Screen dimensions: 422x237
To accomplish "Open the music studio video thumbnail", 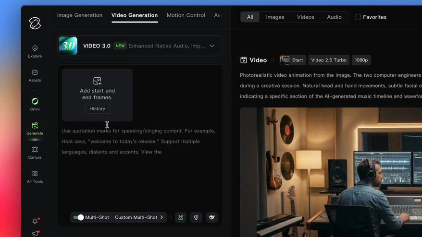I will [331, 172].
